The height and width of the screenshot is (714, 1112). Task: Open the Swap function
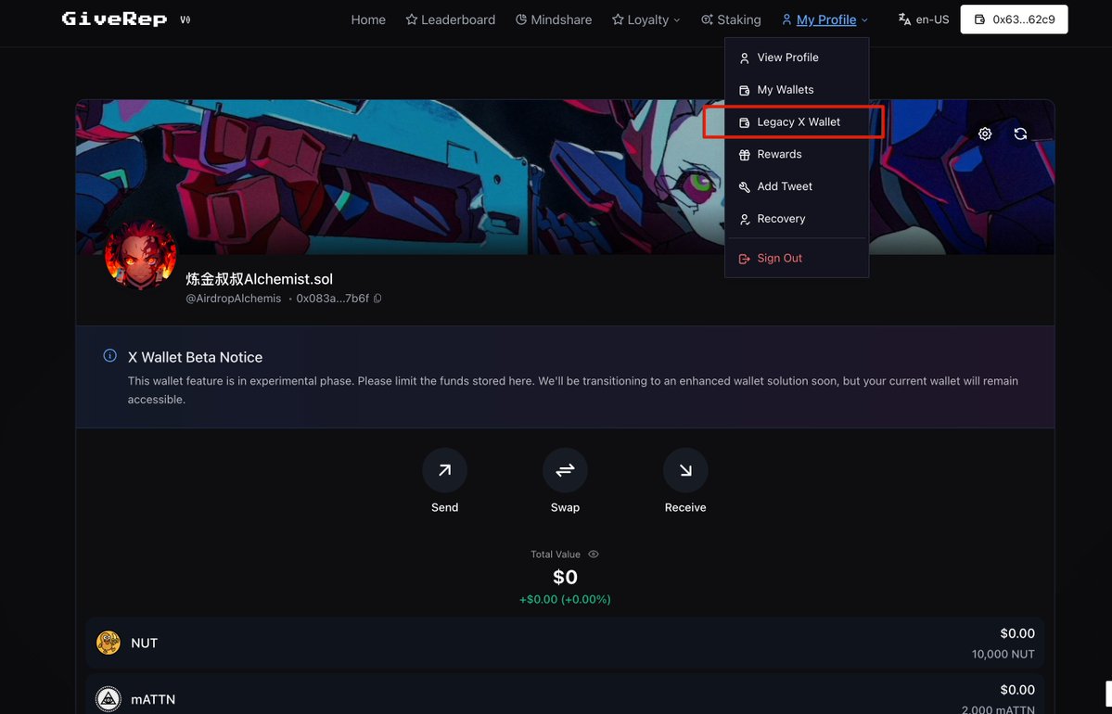[565, 470]
